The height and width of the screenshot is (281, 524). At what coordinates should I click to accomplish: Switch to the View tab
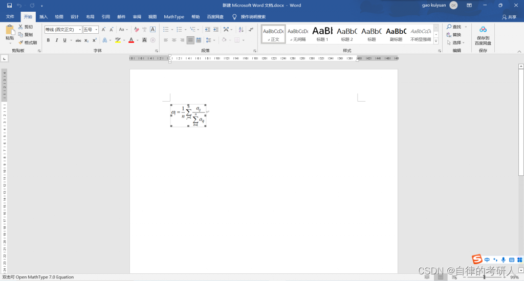(x=152, y=17)
